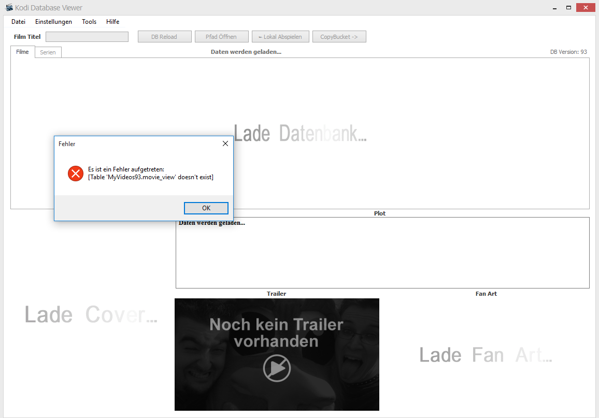Click the Fan Art heading label
The height and width of the screenshot is (418, 599).
486,294
